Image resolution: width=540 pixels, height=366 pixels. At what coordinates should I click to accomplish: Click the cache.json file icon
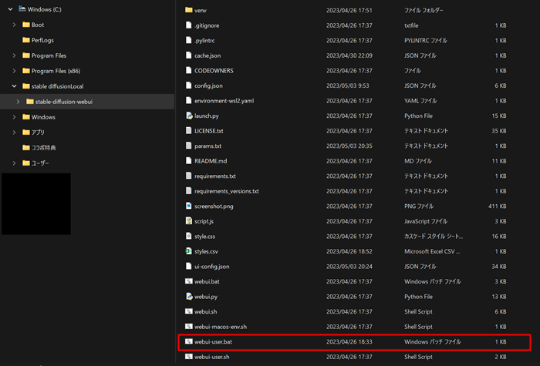188,55
